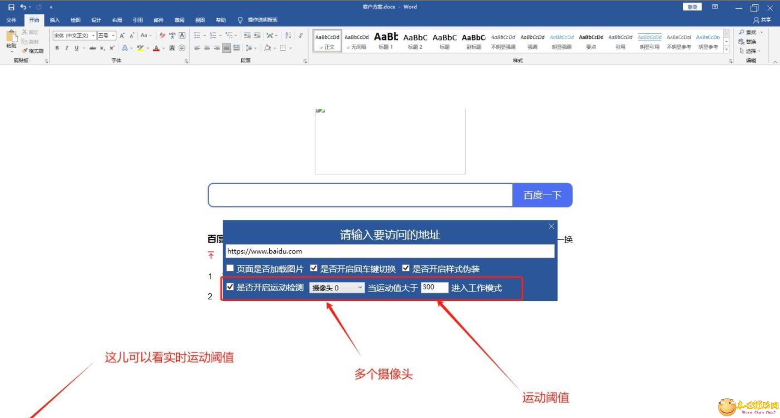Open the 摄像头 0 camera dropdown
This screenshot has width=780, height=418.
click(x=337, y=287)
